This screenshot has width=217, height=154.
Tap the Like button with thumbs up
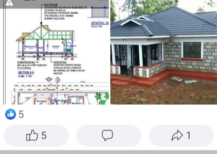pos(36,136)
